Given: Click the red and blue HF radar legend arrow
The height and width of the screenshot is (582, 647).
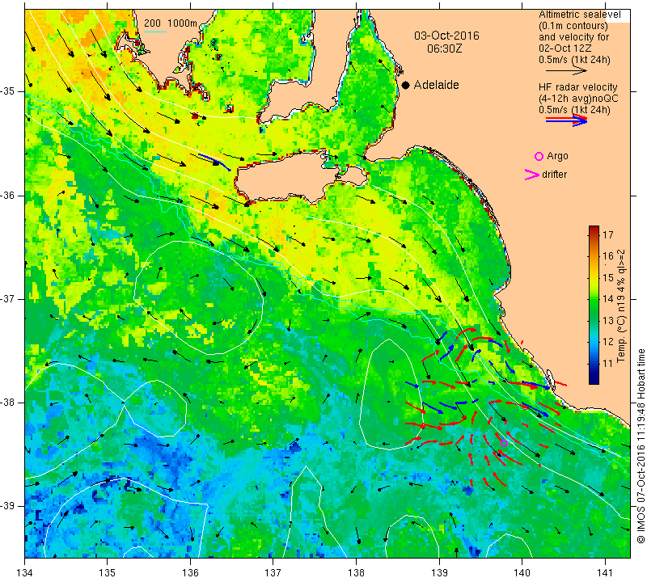Looking at the screenshot, I should pos(566,120).
